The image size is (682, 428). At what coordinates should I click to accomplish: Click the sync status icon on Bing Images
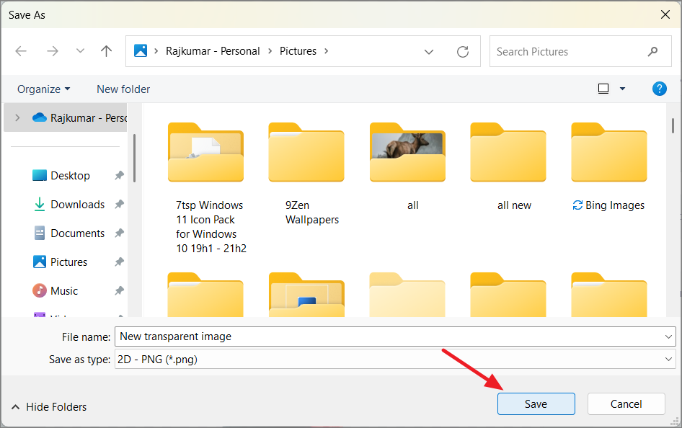coord(577,205)
